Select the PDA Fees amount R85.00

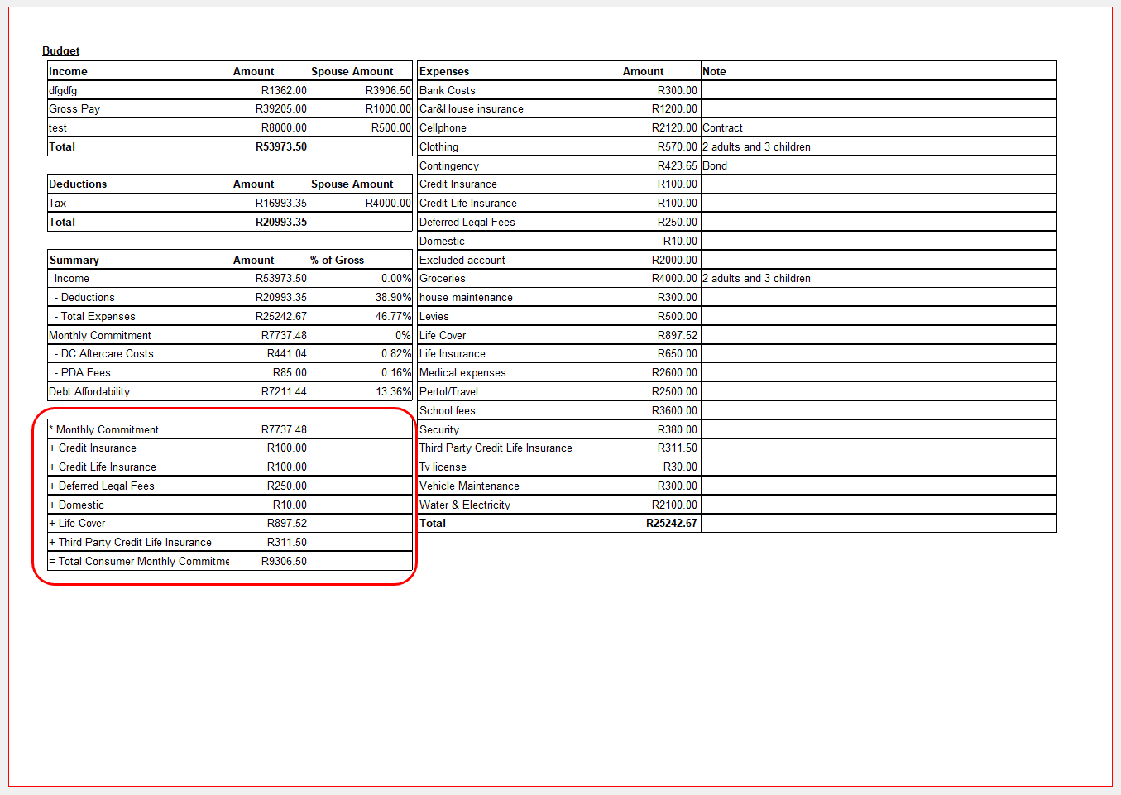coord(290,373)
